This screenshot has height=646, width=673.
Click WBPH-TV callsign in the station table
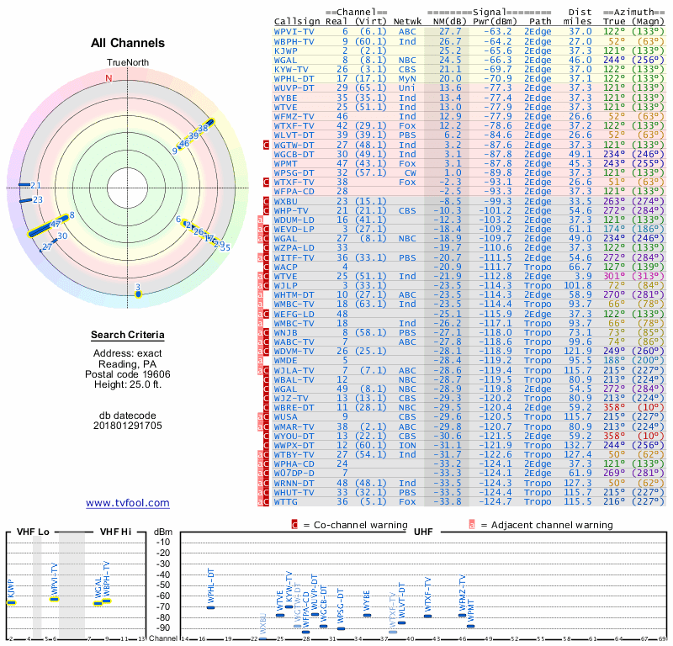click(x=294, y=41)
